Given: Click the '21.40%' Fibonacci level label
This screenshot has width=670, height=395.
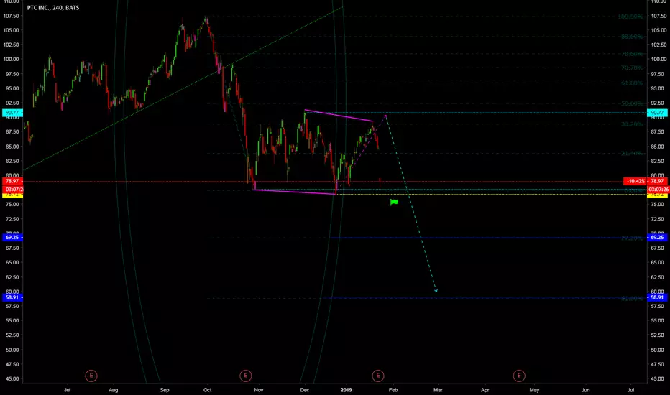Looking at the screenshot, I should click(632, 153).
